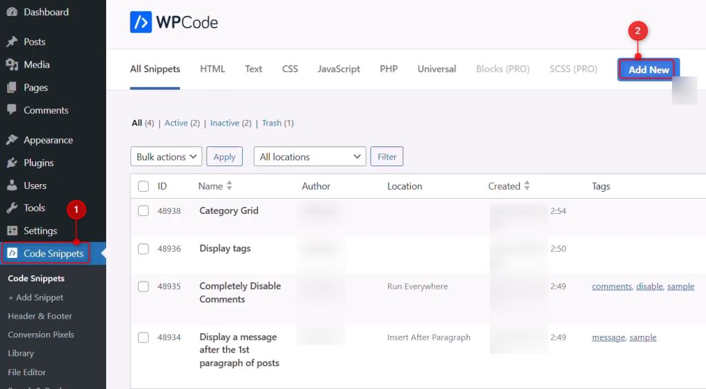Viewport: 706px width, 389px height.
Task: Click the Filter button
Action: 387,157
